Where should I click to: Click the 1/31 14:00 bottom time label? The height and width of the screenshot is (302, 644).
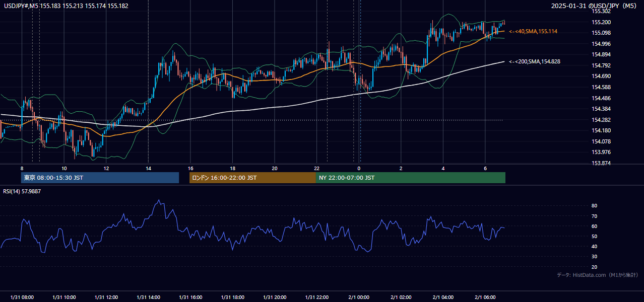point(148,297)
